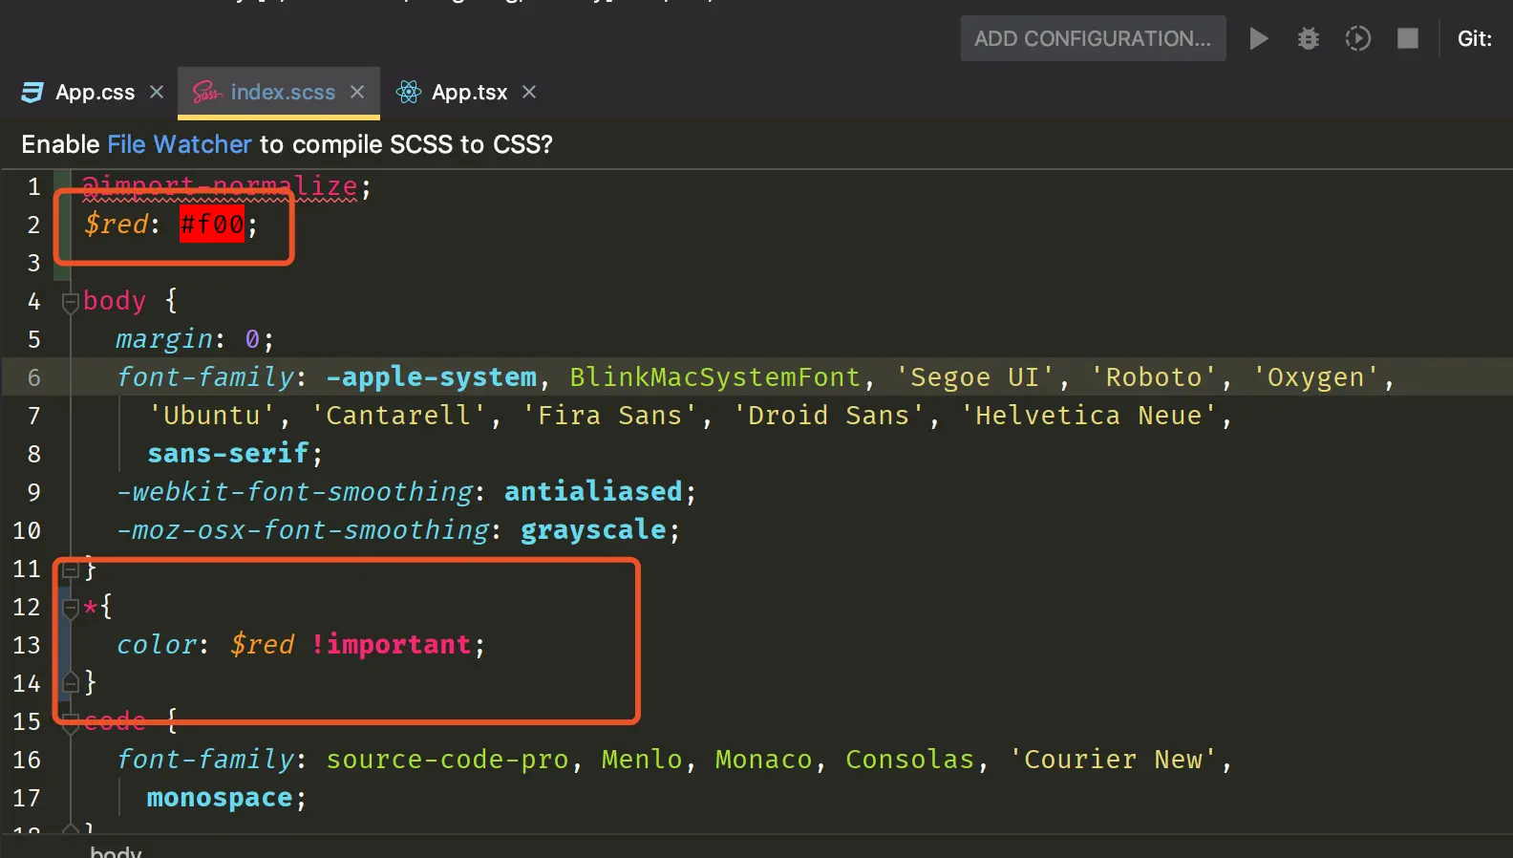Click the green Run arrow icon
Viewport: 1513px width, 858px height.
click(1258, 38)
